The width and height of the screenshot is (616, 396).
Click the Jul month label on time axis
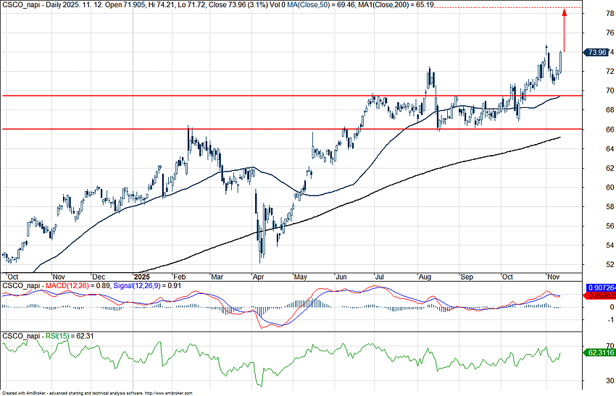(x=378, y=277)
